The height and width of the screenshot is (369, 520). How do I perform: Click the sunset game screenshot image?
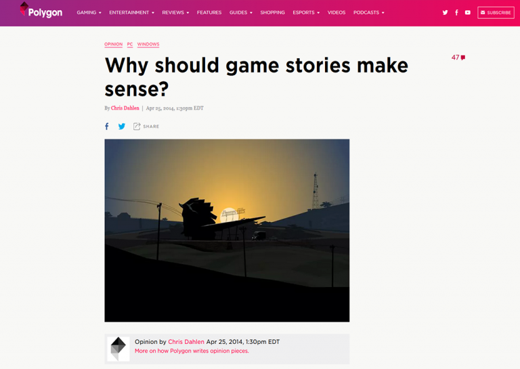tap(227, 230)
